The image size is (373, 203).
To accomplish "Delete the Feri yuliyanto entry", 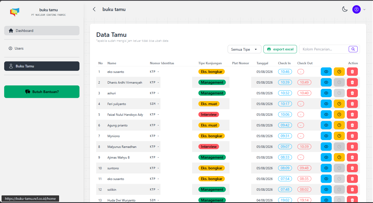I will (x=352, y=104).
